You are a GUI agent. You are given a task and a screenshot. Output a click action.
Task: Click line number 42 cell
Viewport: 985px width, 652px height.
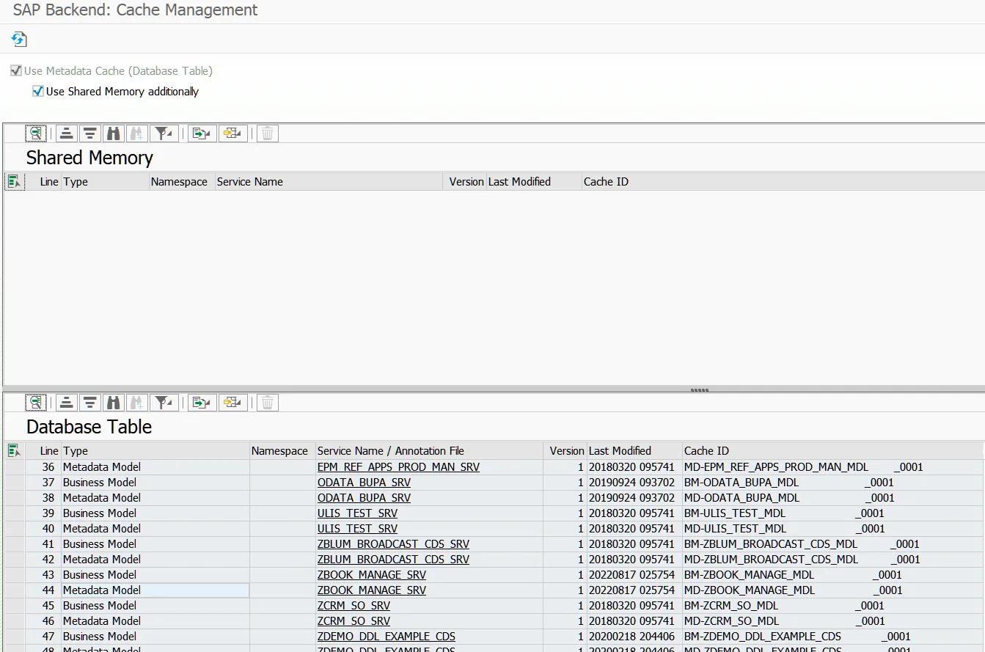tap(44, 560)
